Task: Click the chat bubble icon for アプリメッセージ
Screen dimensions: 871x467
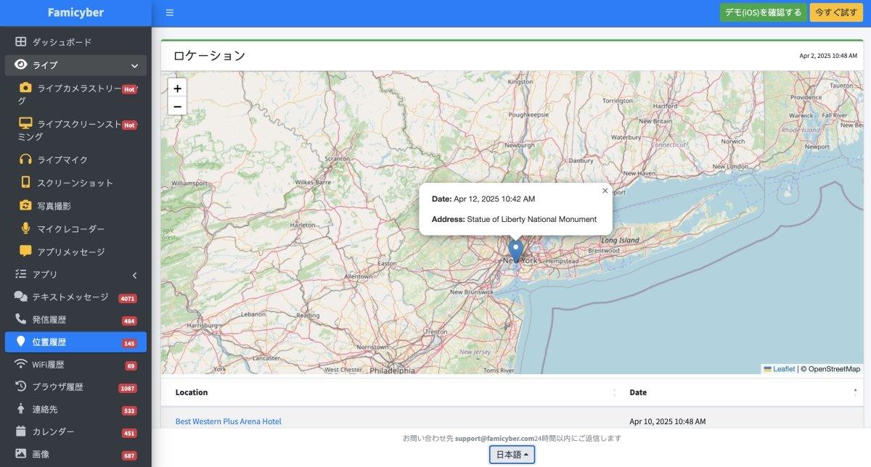Action: pyautogui.click(x=25, y=251)
